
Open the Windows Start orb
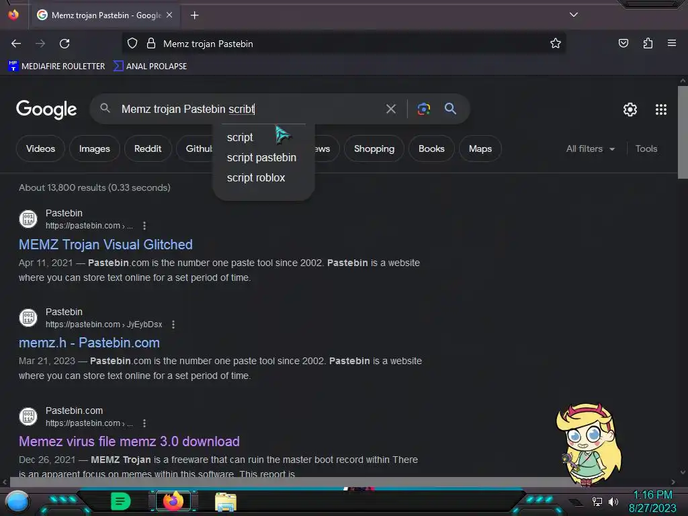[17, 501]
